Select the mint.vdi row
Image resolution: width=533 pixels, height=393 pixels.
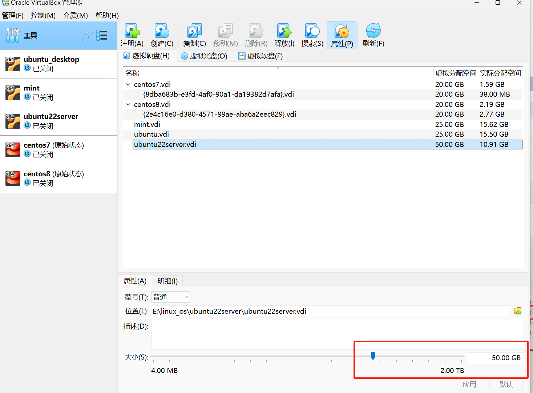(323, 124)
